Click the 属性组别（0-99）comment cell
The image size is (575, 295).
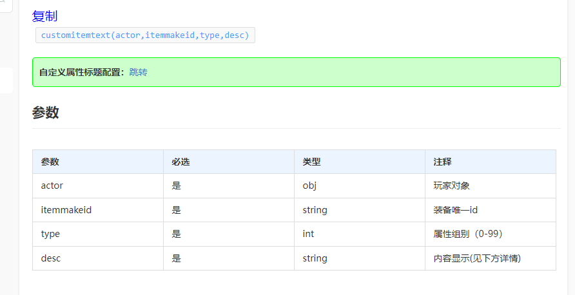point(491,234)
